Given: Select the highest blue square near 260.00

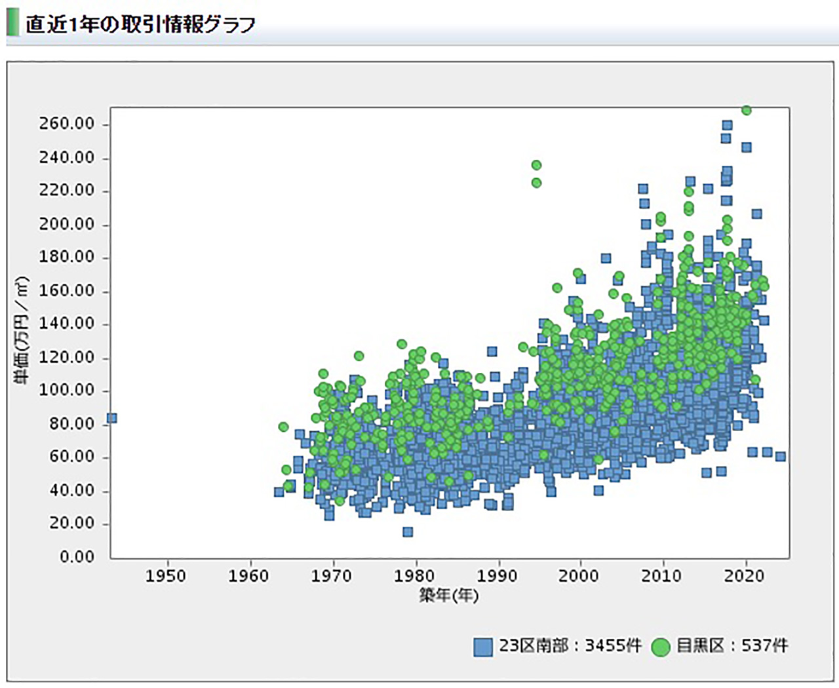Looking at the screenshot, I should 727,125.
